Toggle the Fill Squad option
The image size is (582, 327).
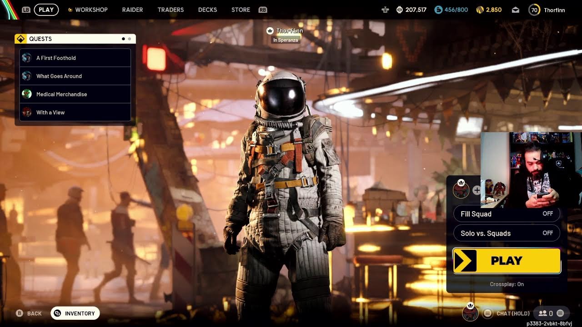507,214
